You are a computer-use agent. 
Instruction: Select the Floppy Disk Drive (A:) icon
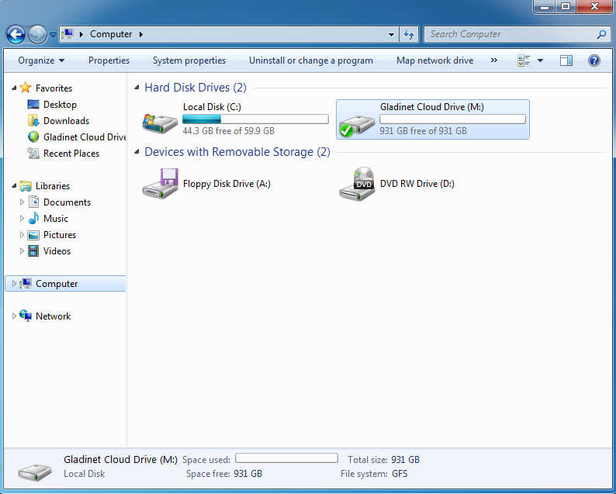click(x=161, y=183)
